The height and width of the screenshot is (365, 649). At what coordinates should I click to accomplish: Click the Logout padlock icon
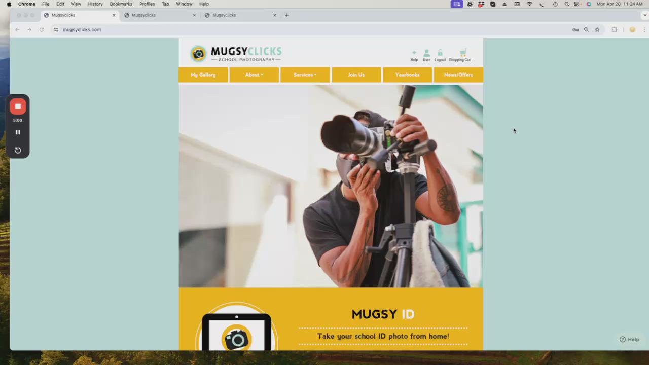[440, 55]
